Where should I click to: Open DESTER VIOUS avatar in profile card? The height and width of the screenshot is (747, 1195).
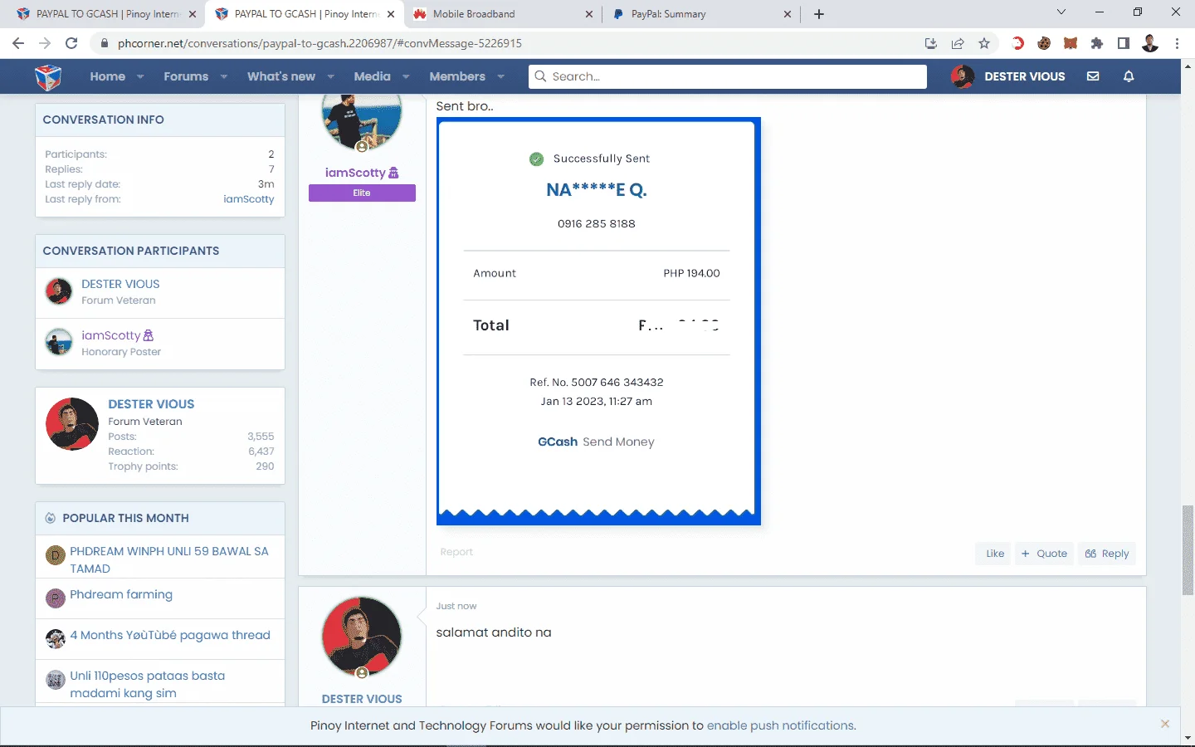72,424
